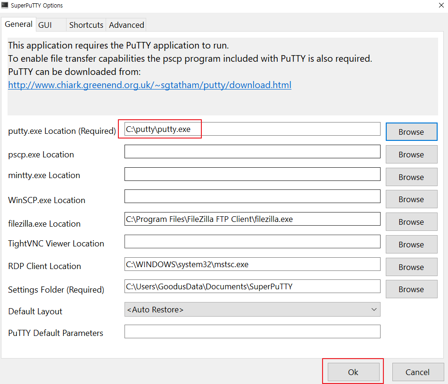The width and height of the screenshot is (448, 384).
Task: Click the Settings Folder input field
Action: click(x=252, y=286)
